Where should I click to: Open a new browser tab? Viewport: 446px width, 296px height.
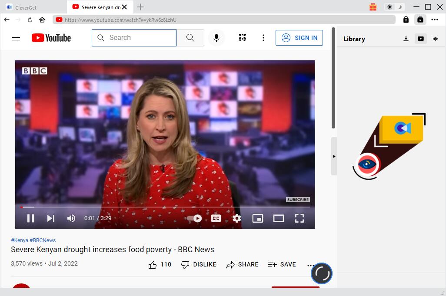click(140, 7)
